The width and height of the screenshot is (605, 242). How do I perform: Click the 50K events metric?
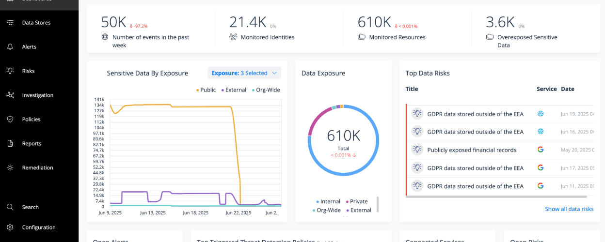tap(113, 22)
